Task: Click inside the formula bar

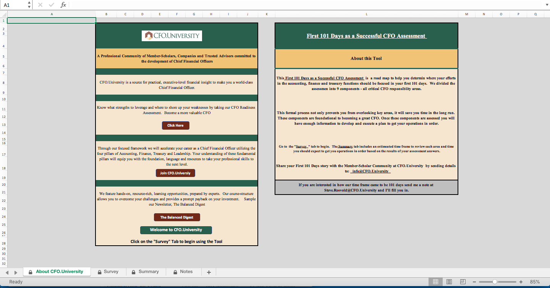Action: pos(306,5)
